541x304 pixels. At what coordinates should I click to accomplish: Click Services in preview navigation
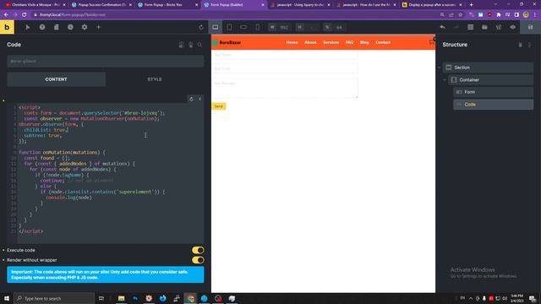331,42
